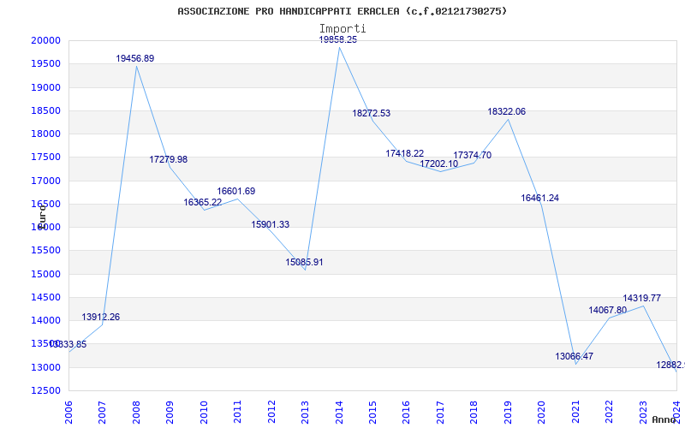
Task: Click x-axis year 2017
Action: click(x=440, y=412)
